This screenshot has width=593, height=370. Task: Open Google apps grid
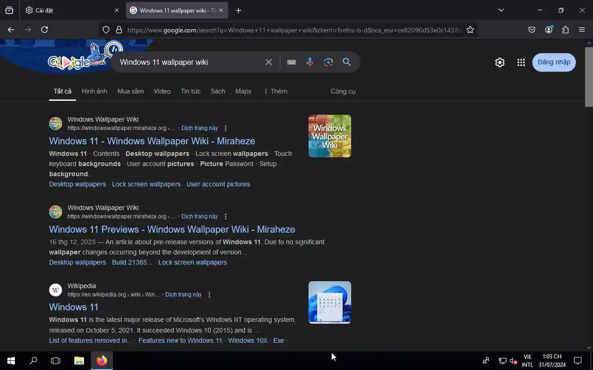pos(521,62)
